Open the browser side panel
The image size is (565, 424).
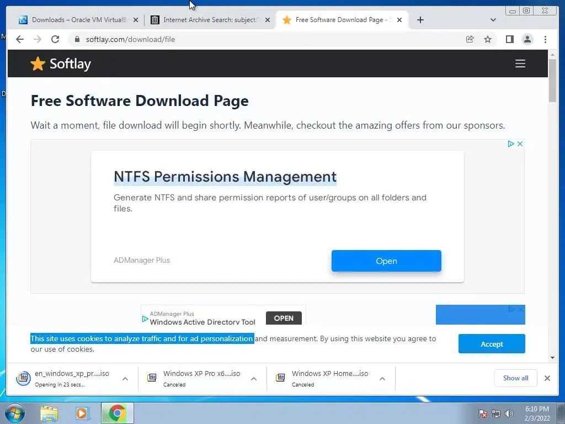coord(509,39)
